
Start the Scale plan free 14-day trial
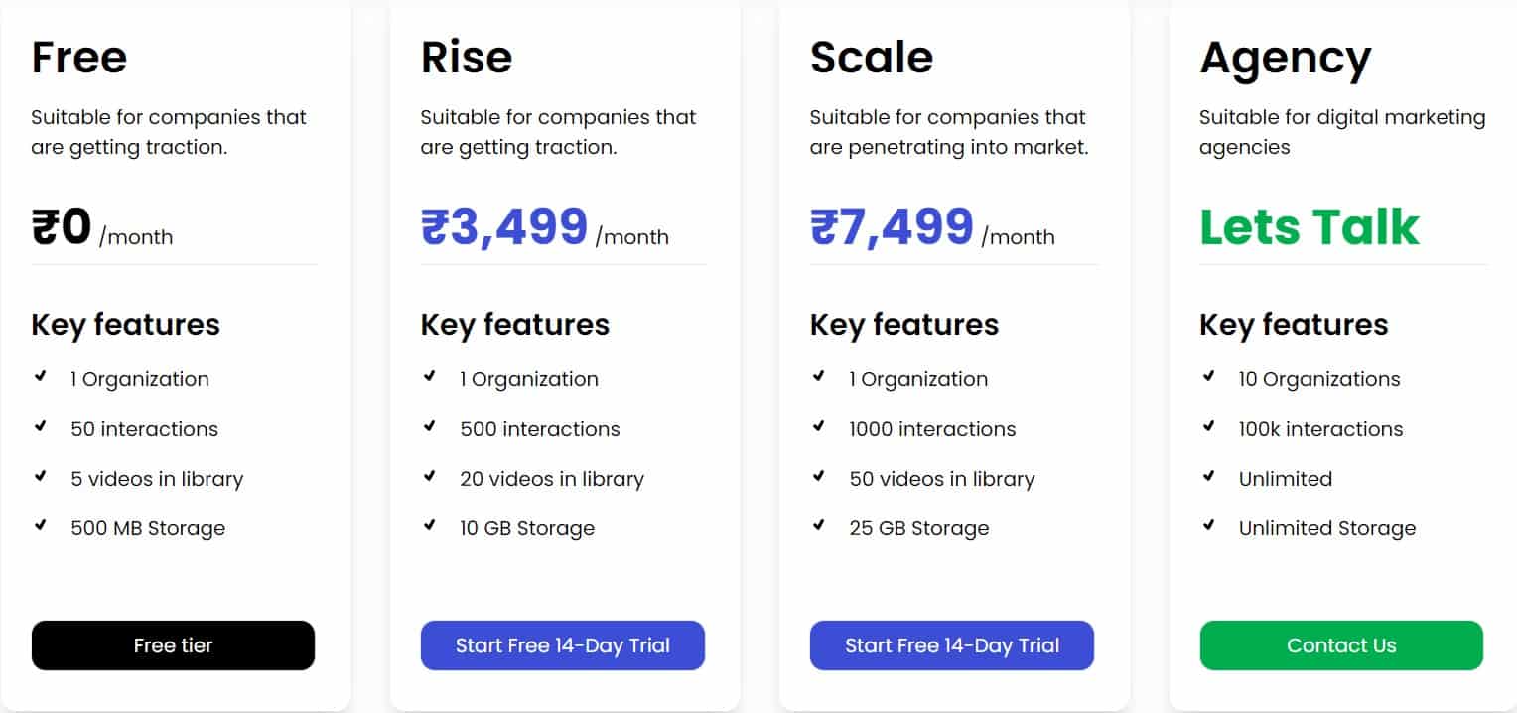tap(951, 645)
